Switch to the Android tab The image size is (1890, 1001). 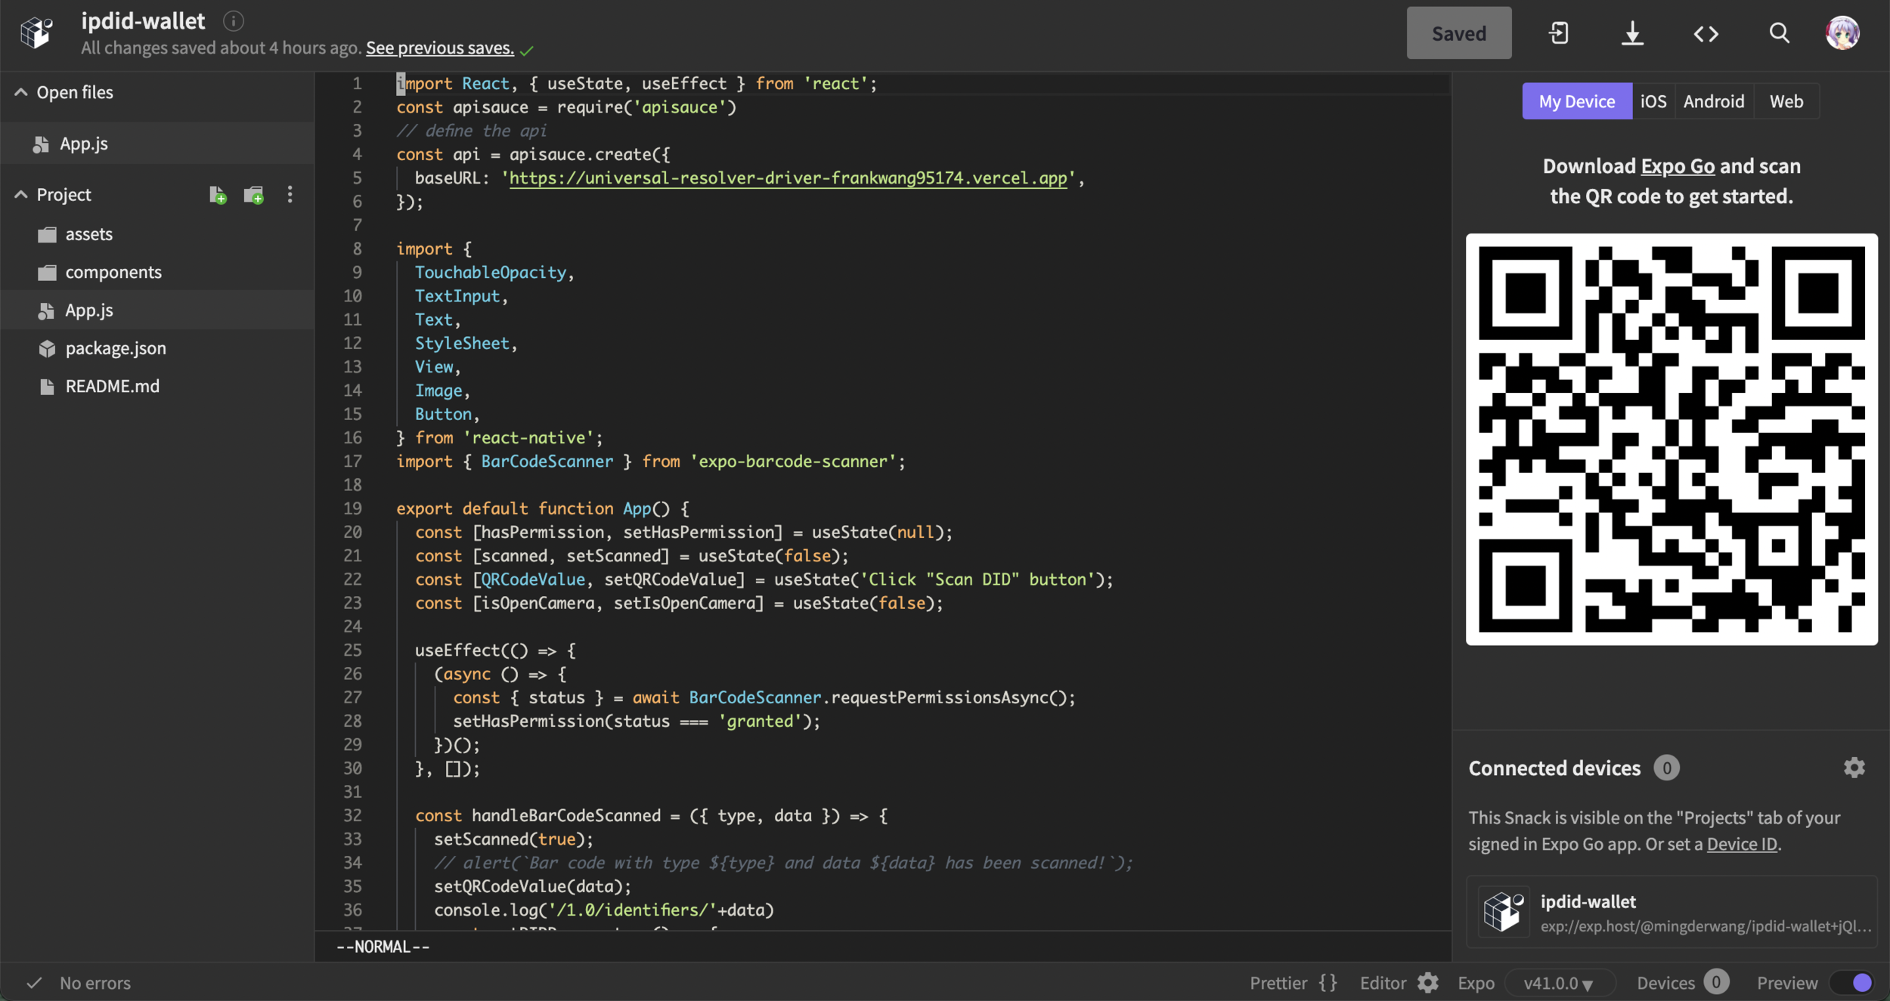click(1713, 101)
